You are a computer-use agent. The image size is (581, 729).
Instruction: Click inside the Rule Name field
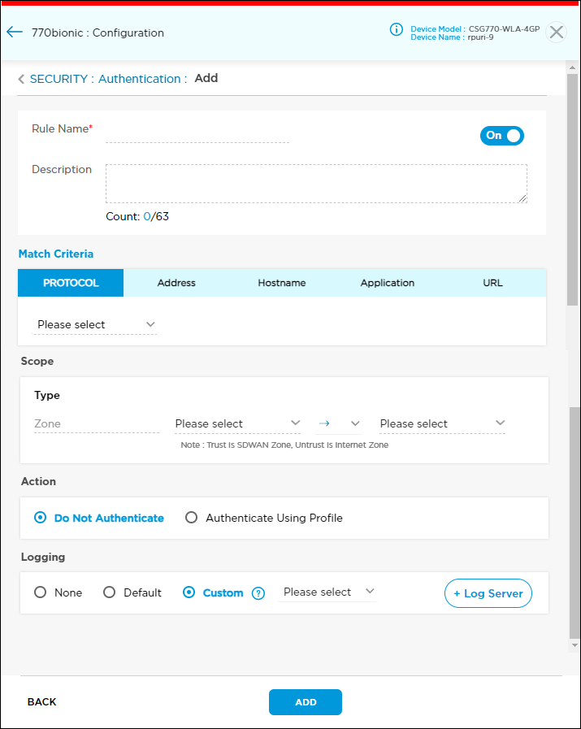(197, 136)
